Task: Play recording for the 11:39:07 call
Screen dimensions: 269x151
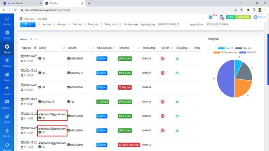Action: 163,73
